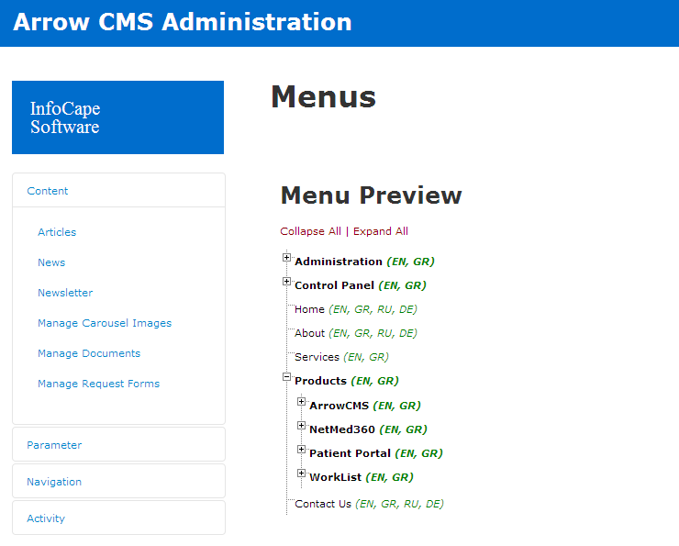Go to Newsletter management
This screenshot has height=546, width=679.
[65, 293]
